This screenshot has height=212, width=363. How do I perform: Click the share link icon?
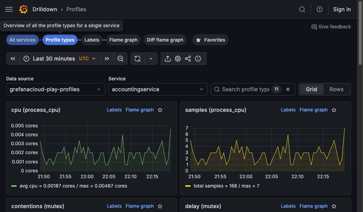[x=188, y=59]
